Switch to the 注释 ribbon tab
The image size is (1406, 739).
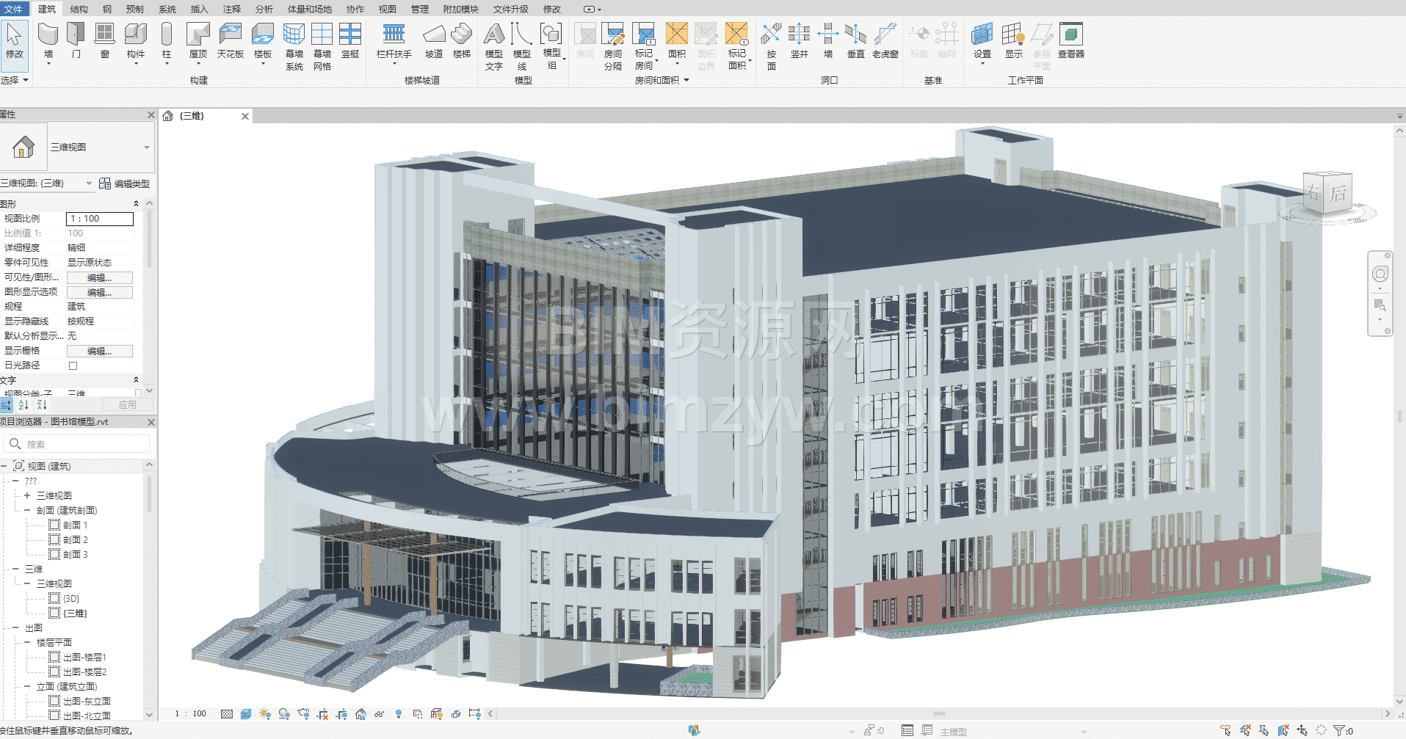[x=231, y=9]
